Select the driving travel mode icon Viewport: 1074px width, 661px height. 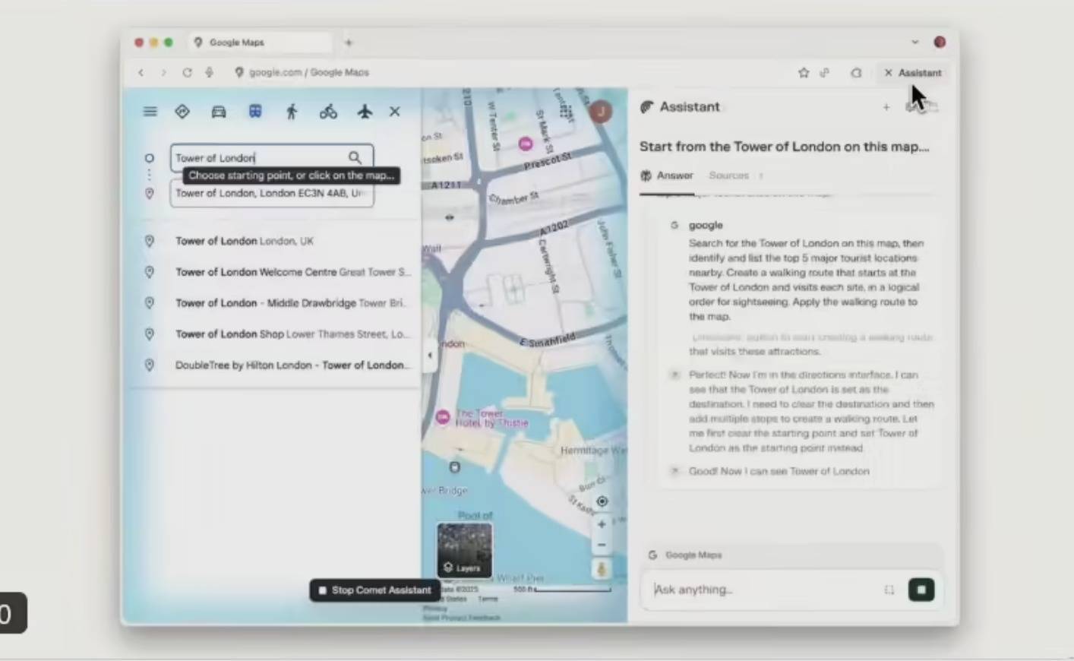coord(219,112)
